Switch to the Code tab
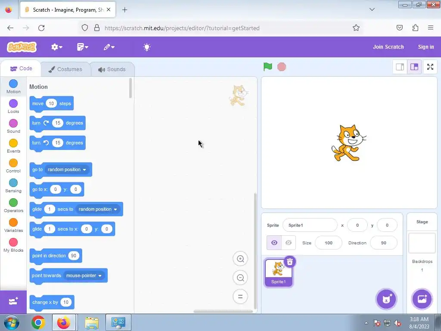This screenshot has width=441, height=331. [x=21, y=69]
